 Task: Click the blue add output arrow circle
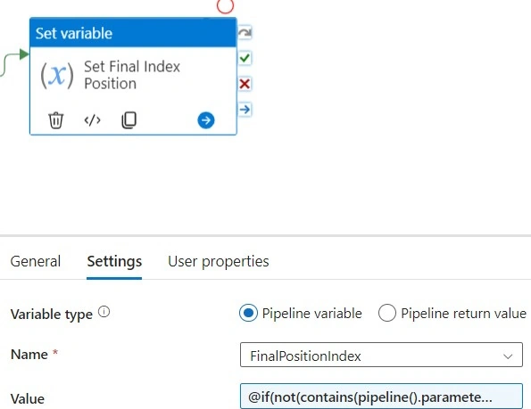tap(206, 120)
